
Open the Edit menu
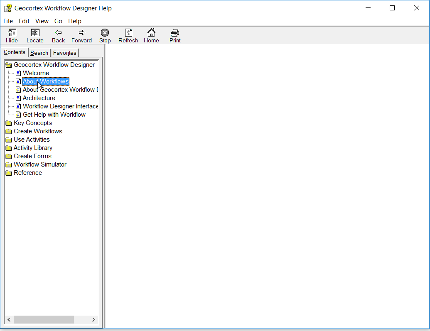[x=24, y=21]
